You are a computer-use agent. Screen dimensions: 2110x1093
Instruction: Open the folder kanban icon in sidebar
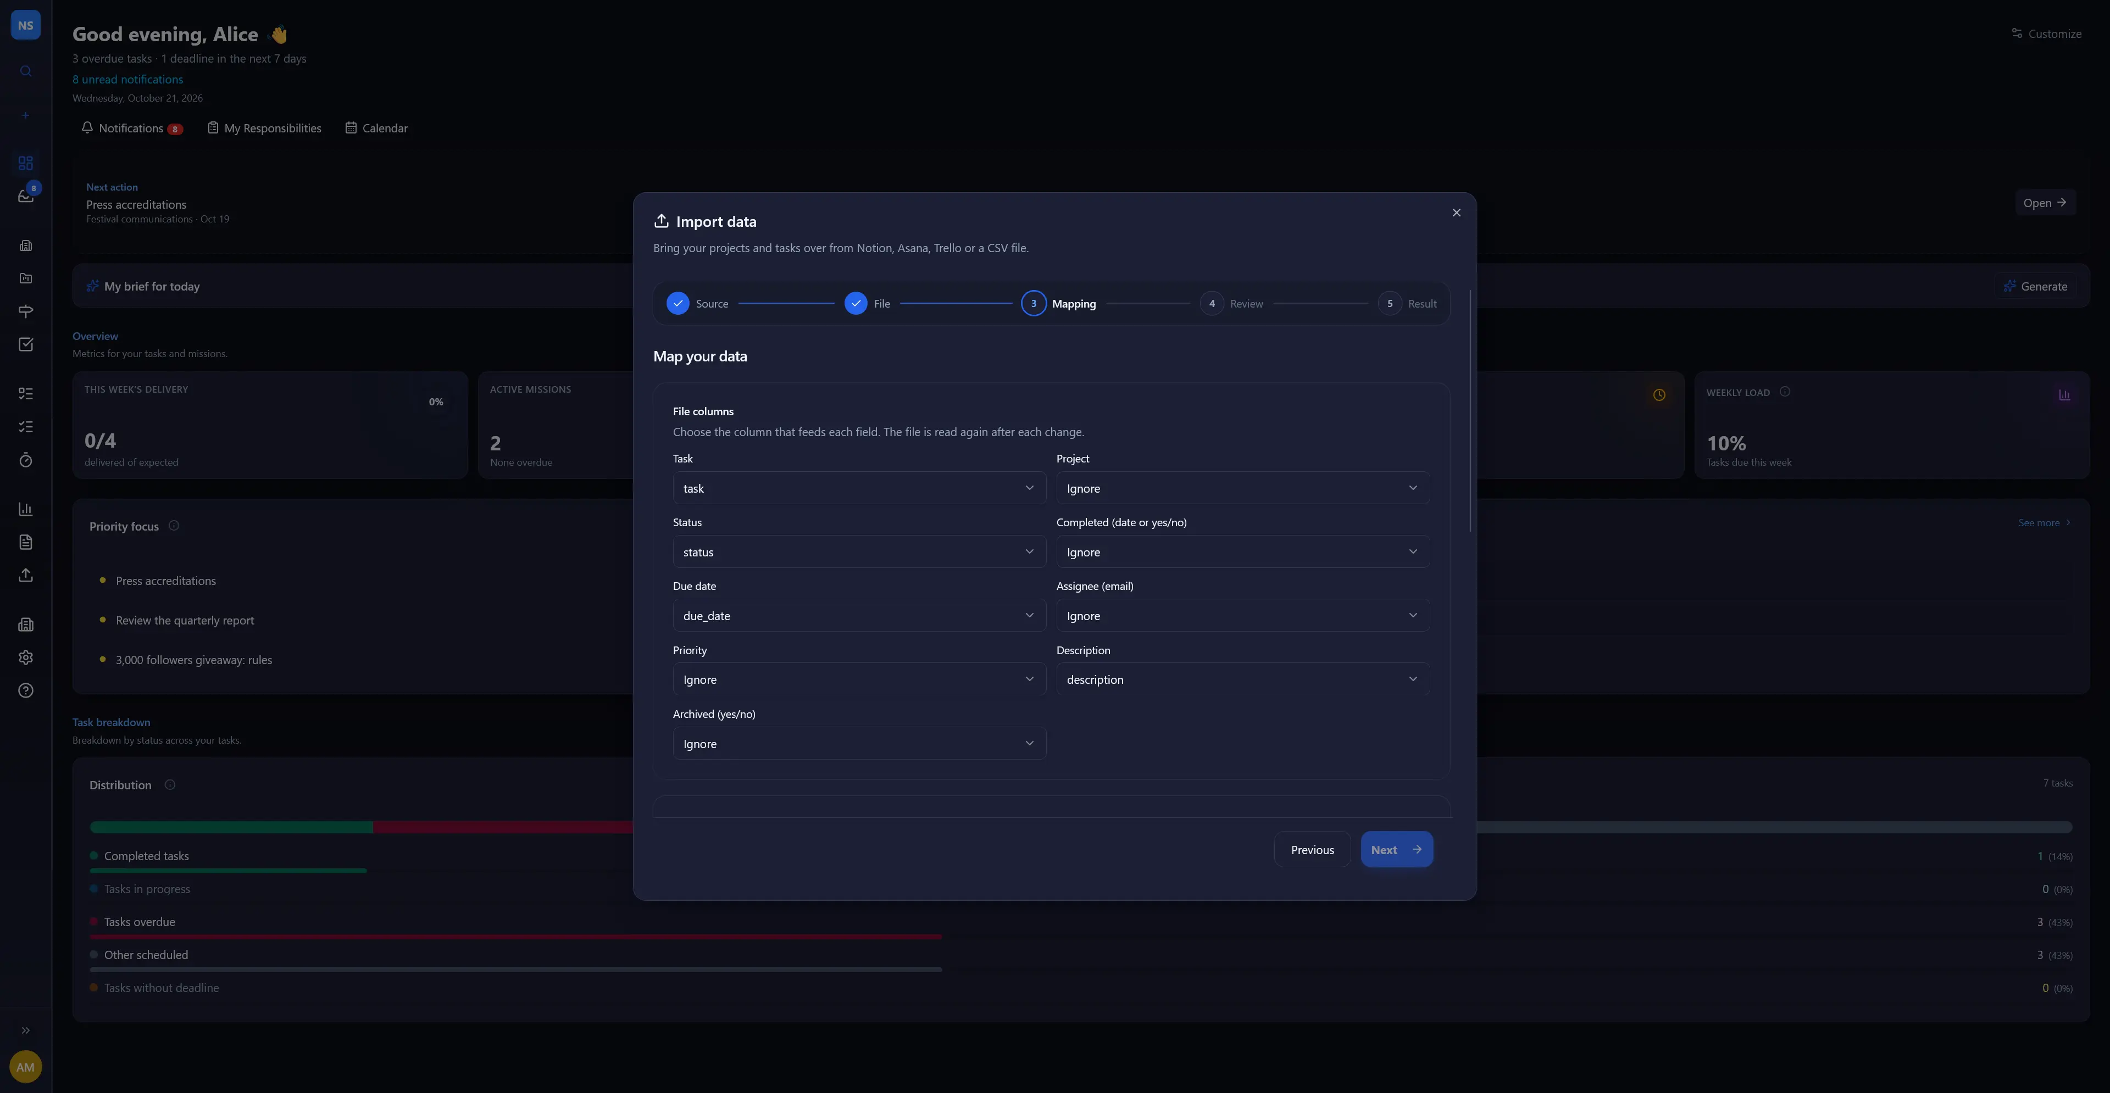pyautogui.click(x=25, y=278)
